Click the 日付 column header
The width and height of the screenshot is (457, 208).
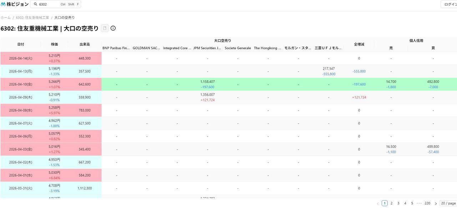pos(21,44)
